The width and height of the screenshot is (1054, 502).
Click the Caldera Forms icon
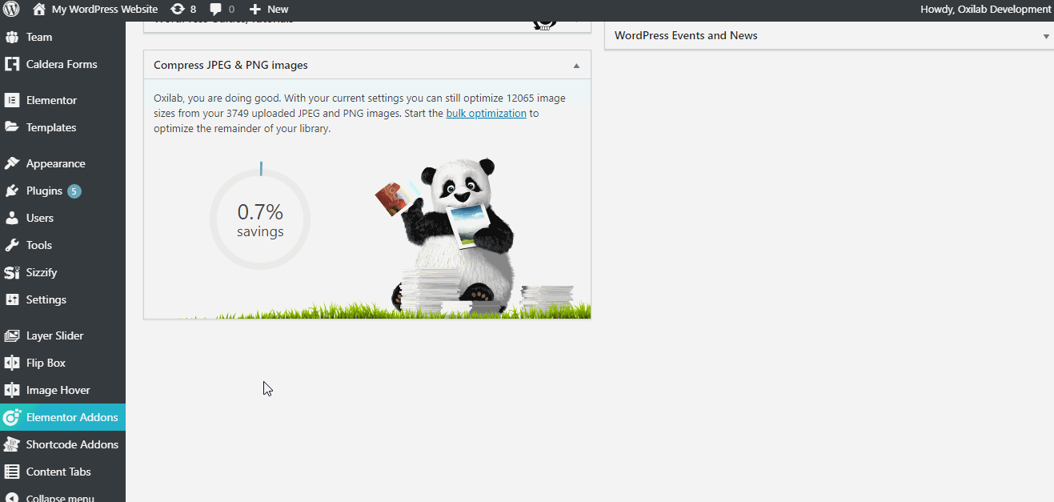pyautogui.click(x=12, y=64)
